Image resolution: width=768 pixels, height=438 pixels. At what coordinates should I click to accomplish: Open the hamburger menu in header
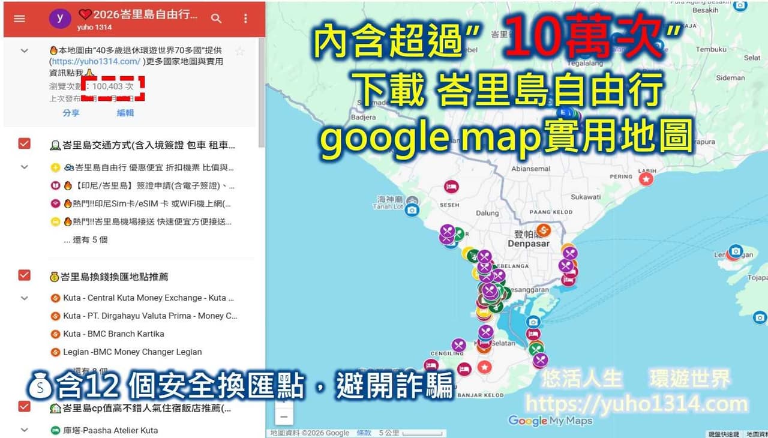pos(19,19)
